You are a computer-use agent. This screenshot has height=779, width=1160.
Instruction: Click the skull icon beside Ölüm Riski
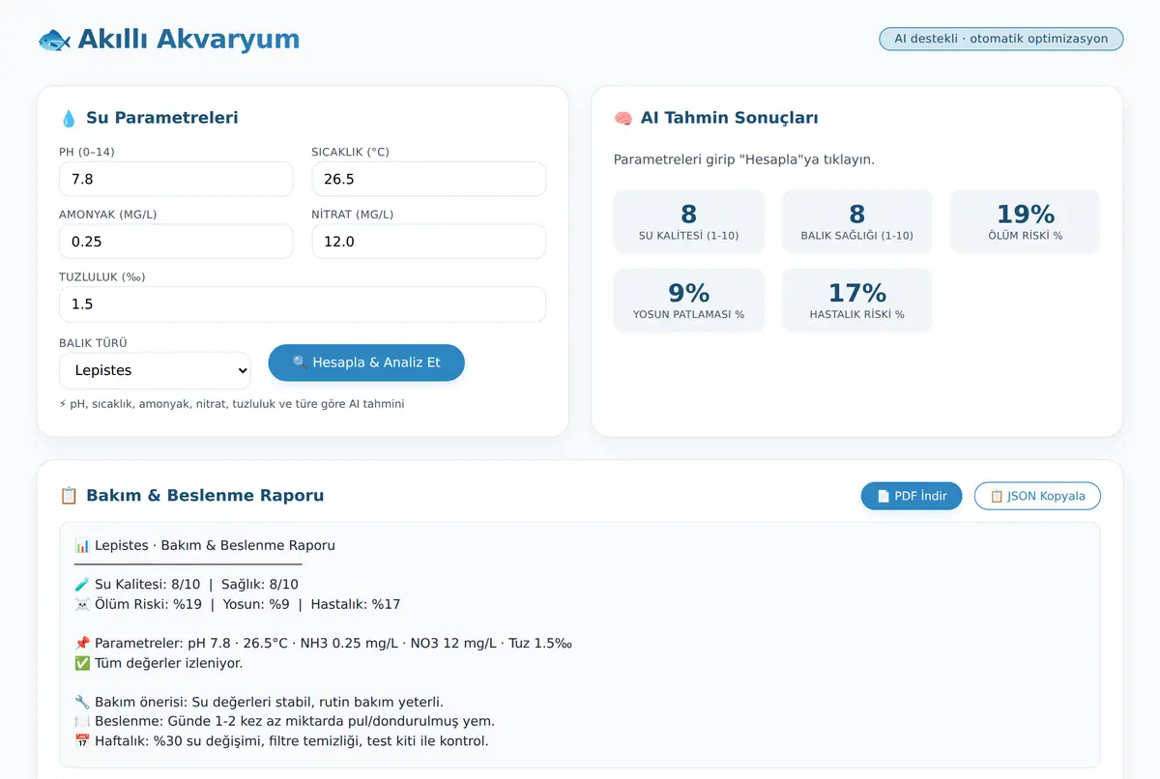82,604
